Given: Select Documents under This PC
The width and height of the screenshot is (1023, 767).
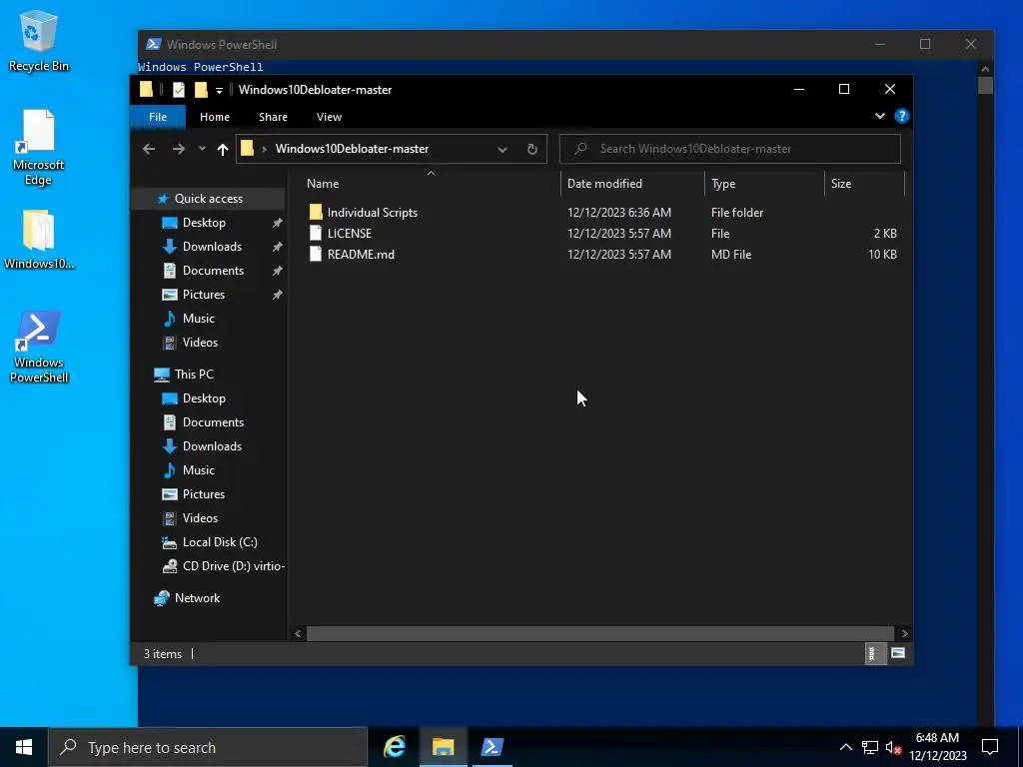Looking at the screenshot, I should click(x=213, y=422).
